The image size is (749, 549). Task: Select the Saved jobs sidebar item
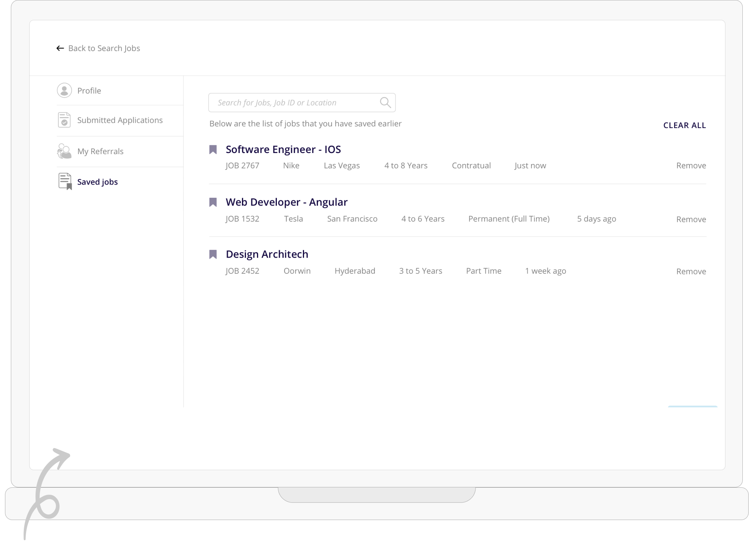pyautogui.click(x=97, y=182)
